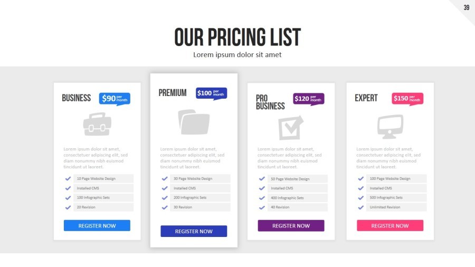Select the Pro Business plan heading

point(270,102)
